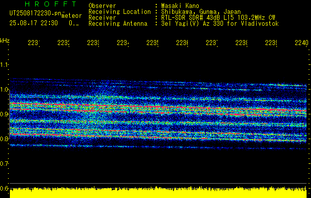The width and height of the screenshot is (311, 198).
Task: Click the 2232 time marker
Action: pos(63,43)
